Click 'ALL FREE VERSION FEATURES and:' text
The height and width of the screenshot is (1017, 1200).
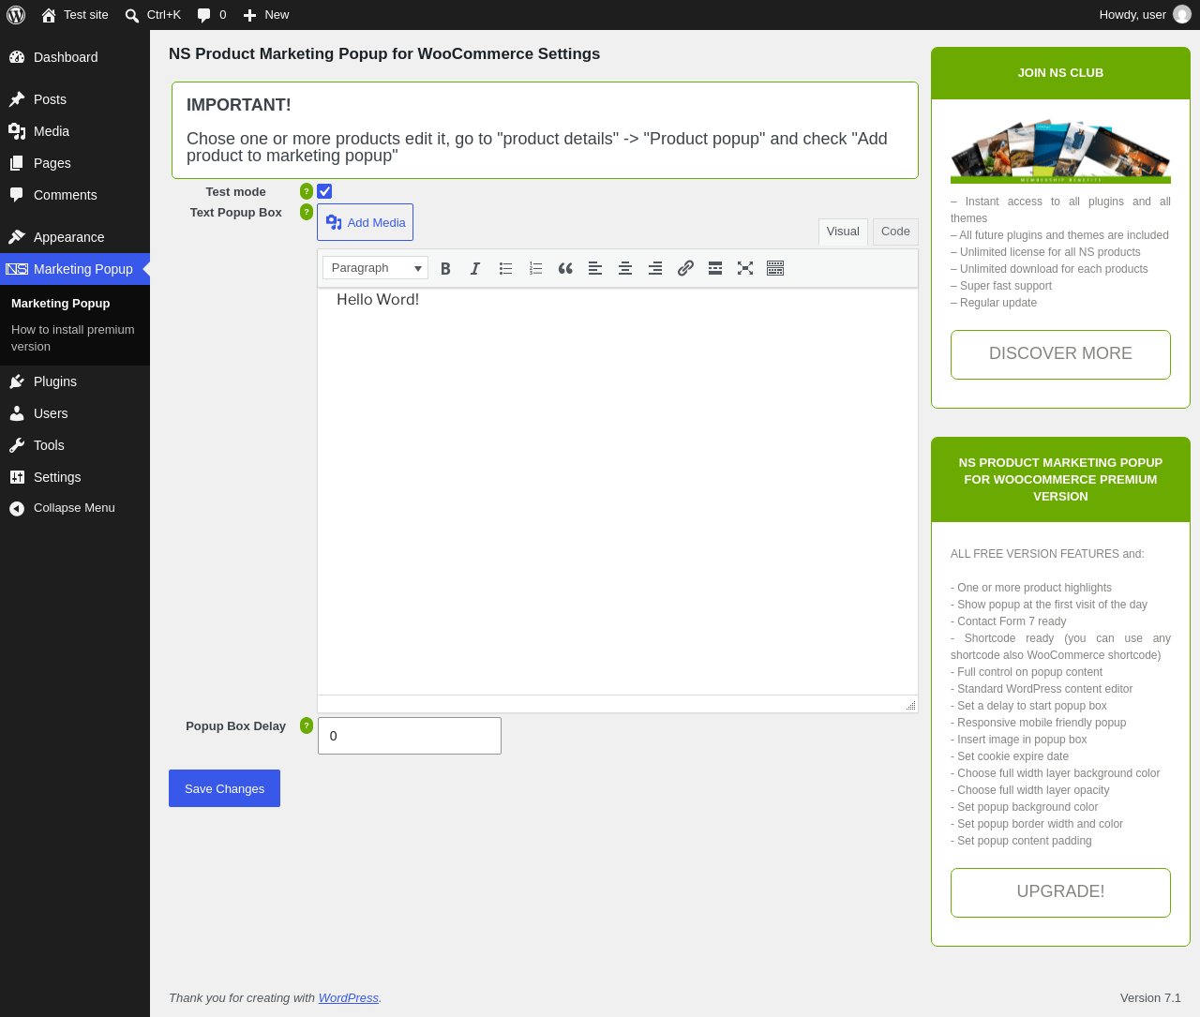pos(1047,554)
